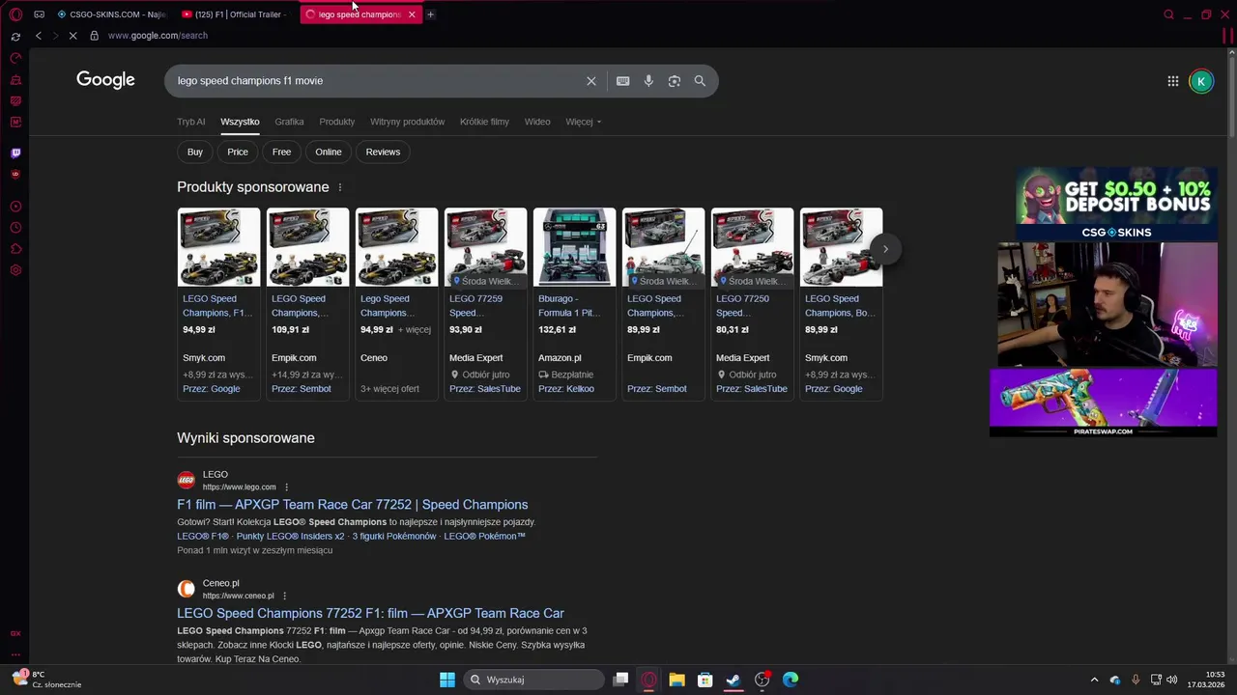Open the LEGO 77259 Media Expert product image
The image size is (1237, 695).
click(x=485, y=247)
